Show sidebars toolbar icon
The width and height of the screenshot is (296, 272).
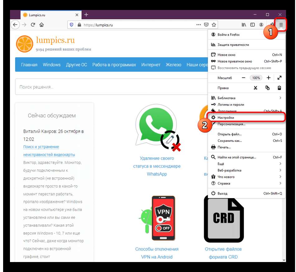(x=253, y=25)
